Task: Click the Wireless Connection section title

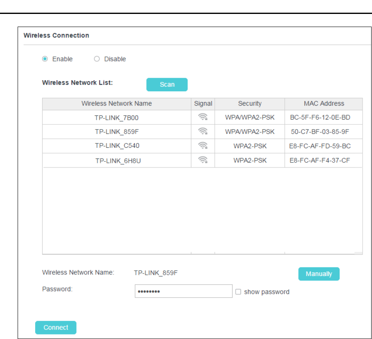Action: point(56,35)
